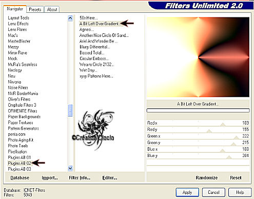
Task: Switch to the Presets tab
Action: click(x=35, y=9)
